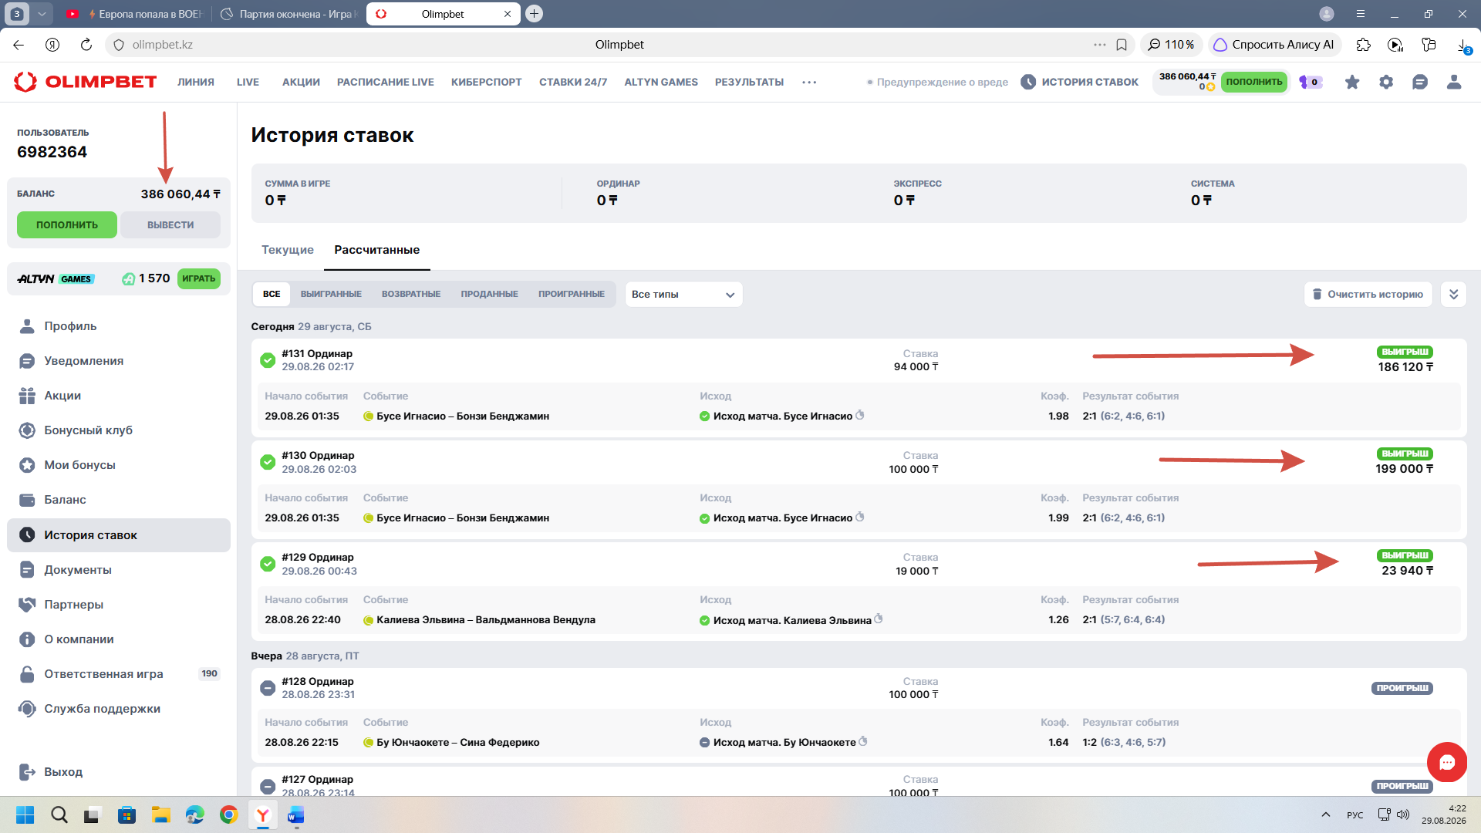Click the 110% zoom indicator
The width and height of the screenshot is (1481, 833).
point(1171,45)
